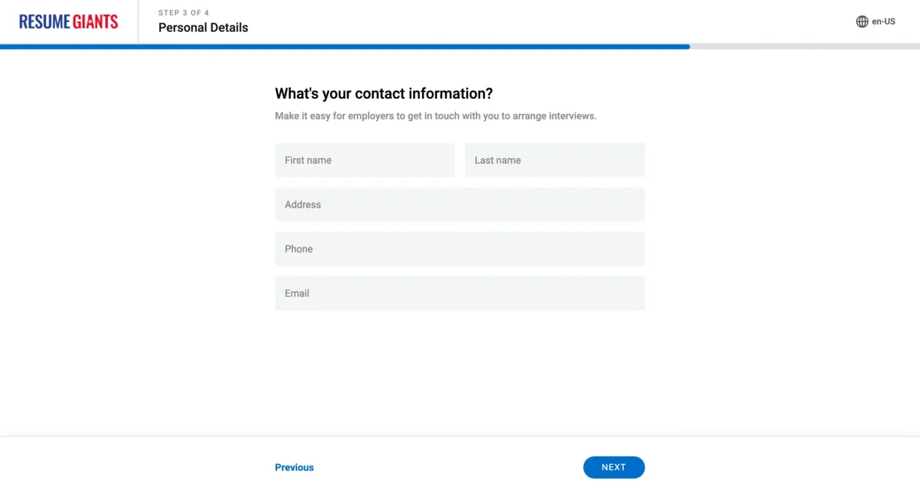Click empty footer space between Previous and NEXT
This screenshot has width=920, height=493.
click(x=448, y=467)
